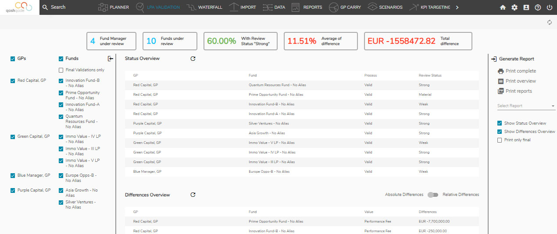Screen dimensions: 557x234
Task: Print overview report
Action: click(521, 81)
